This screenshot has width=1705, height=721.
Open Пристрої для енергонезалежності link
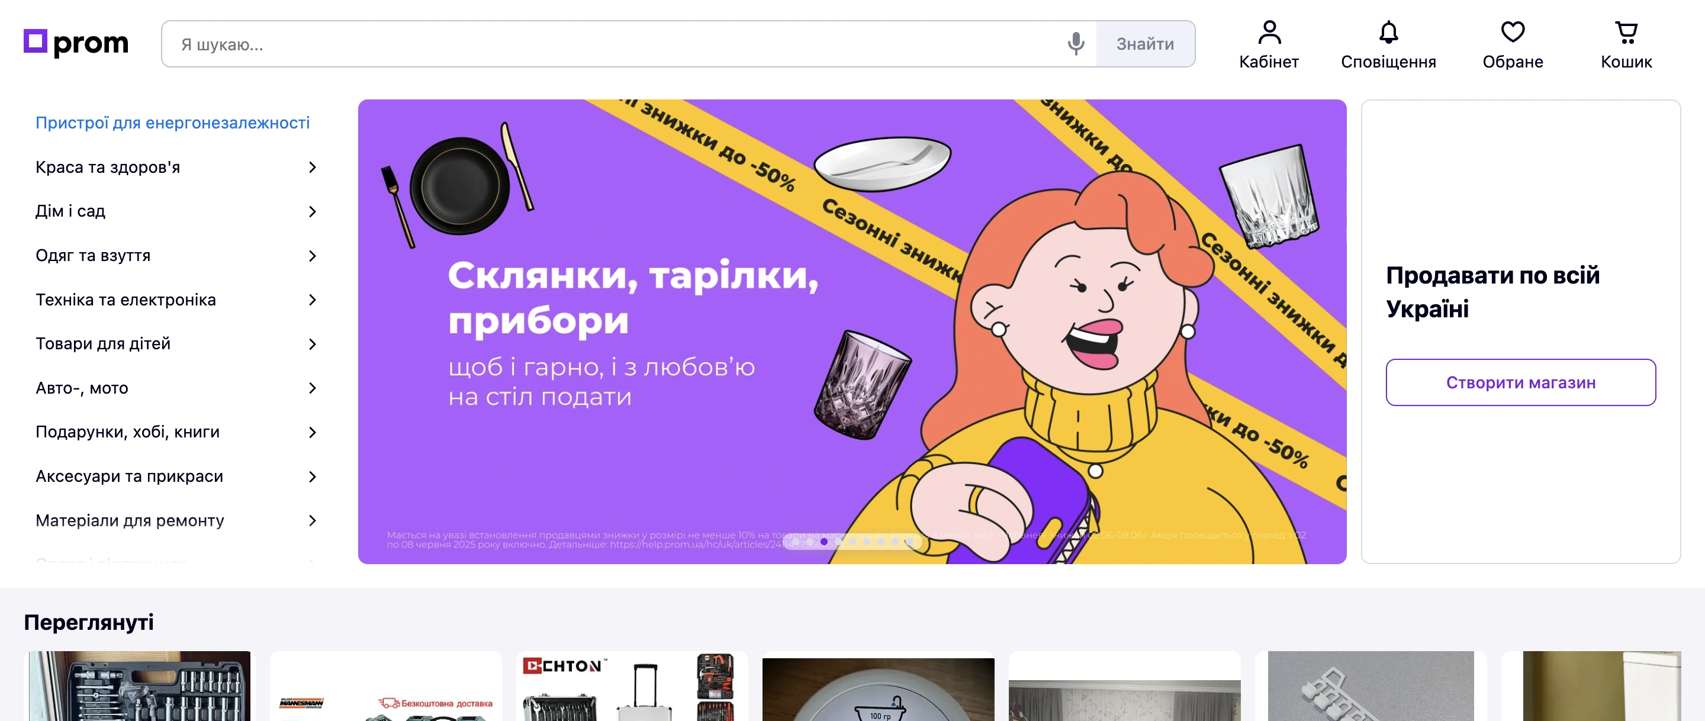click(172, 123)
